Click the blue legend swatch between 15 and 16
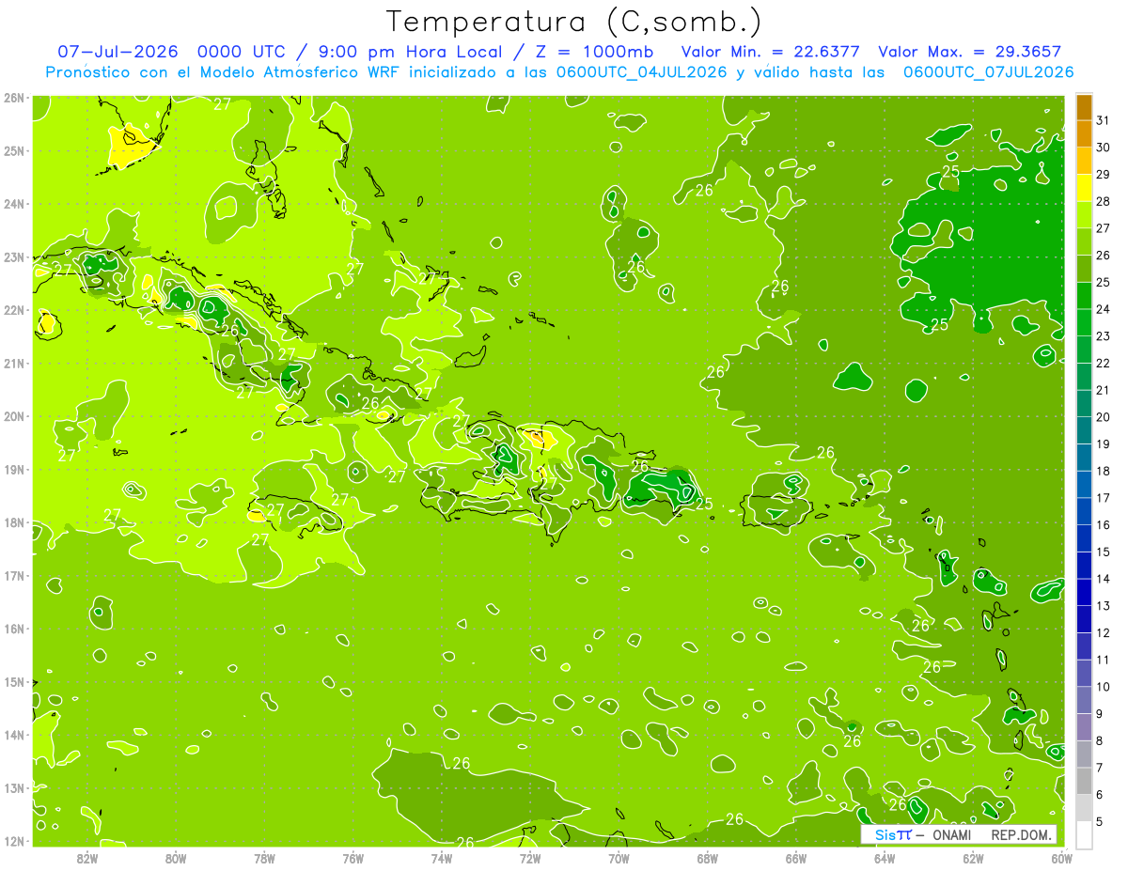This screenshot has width=1128, height=871. (1084, 537)
